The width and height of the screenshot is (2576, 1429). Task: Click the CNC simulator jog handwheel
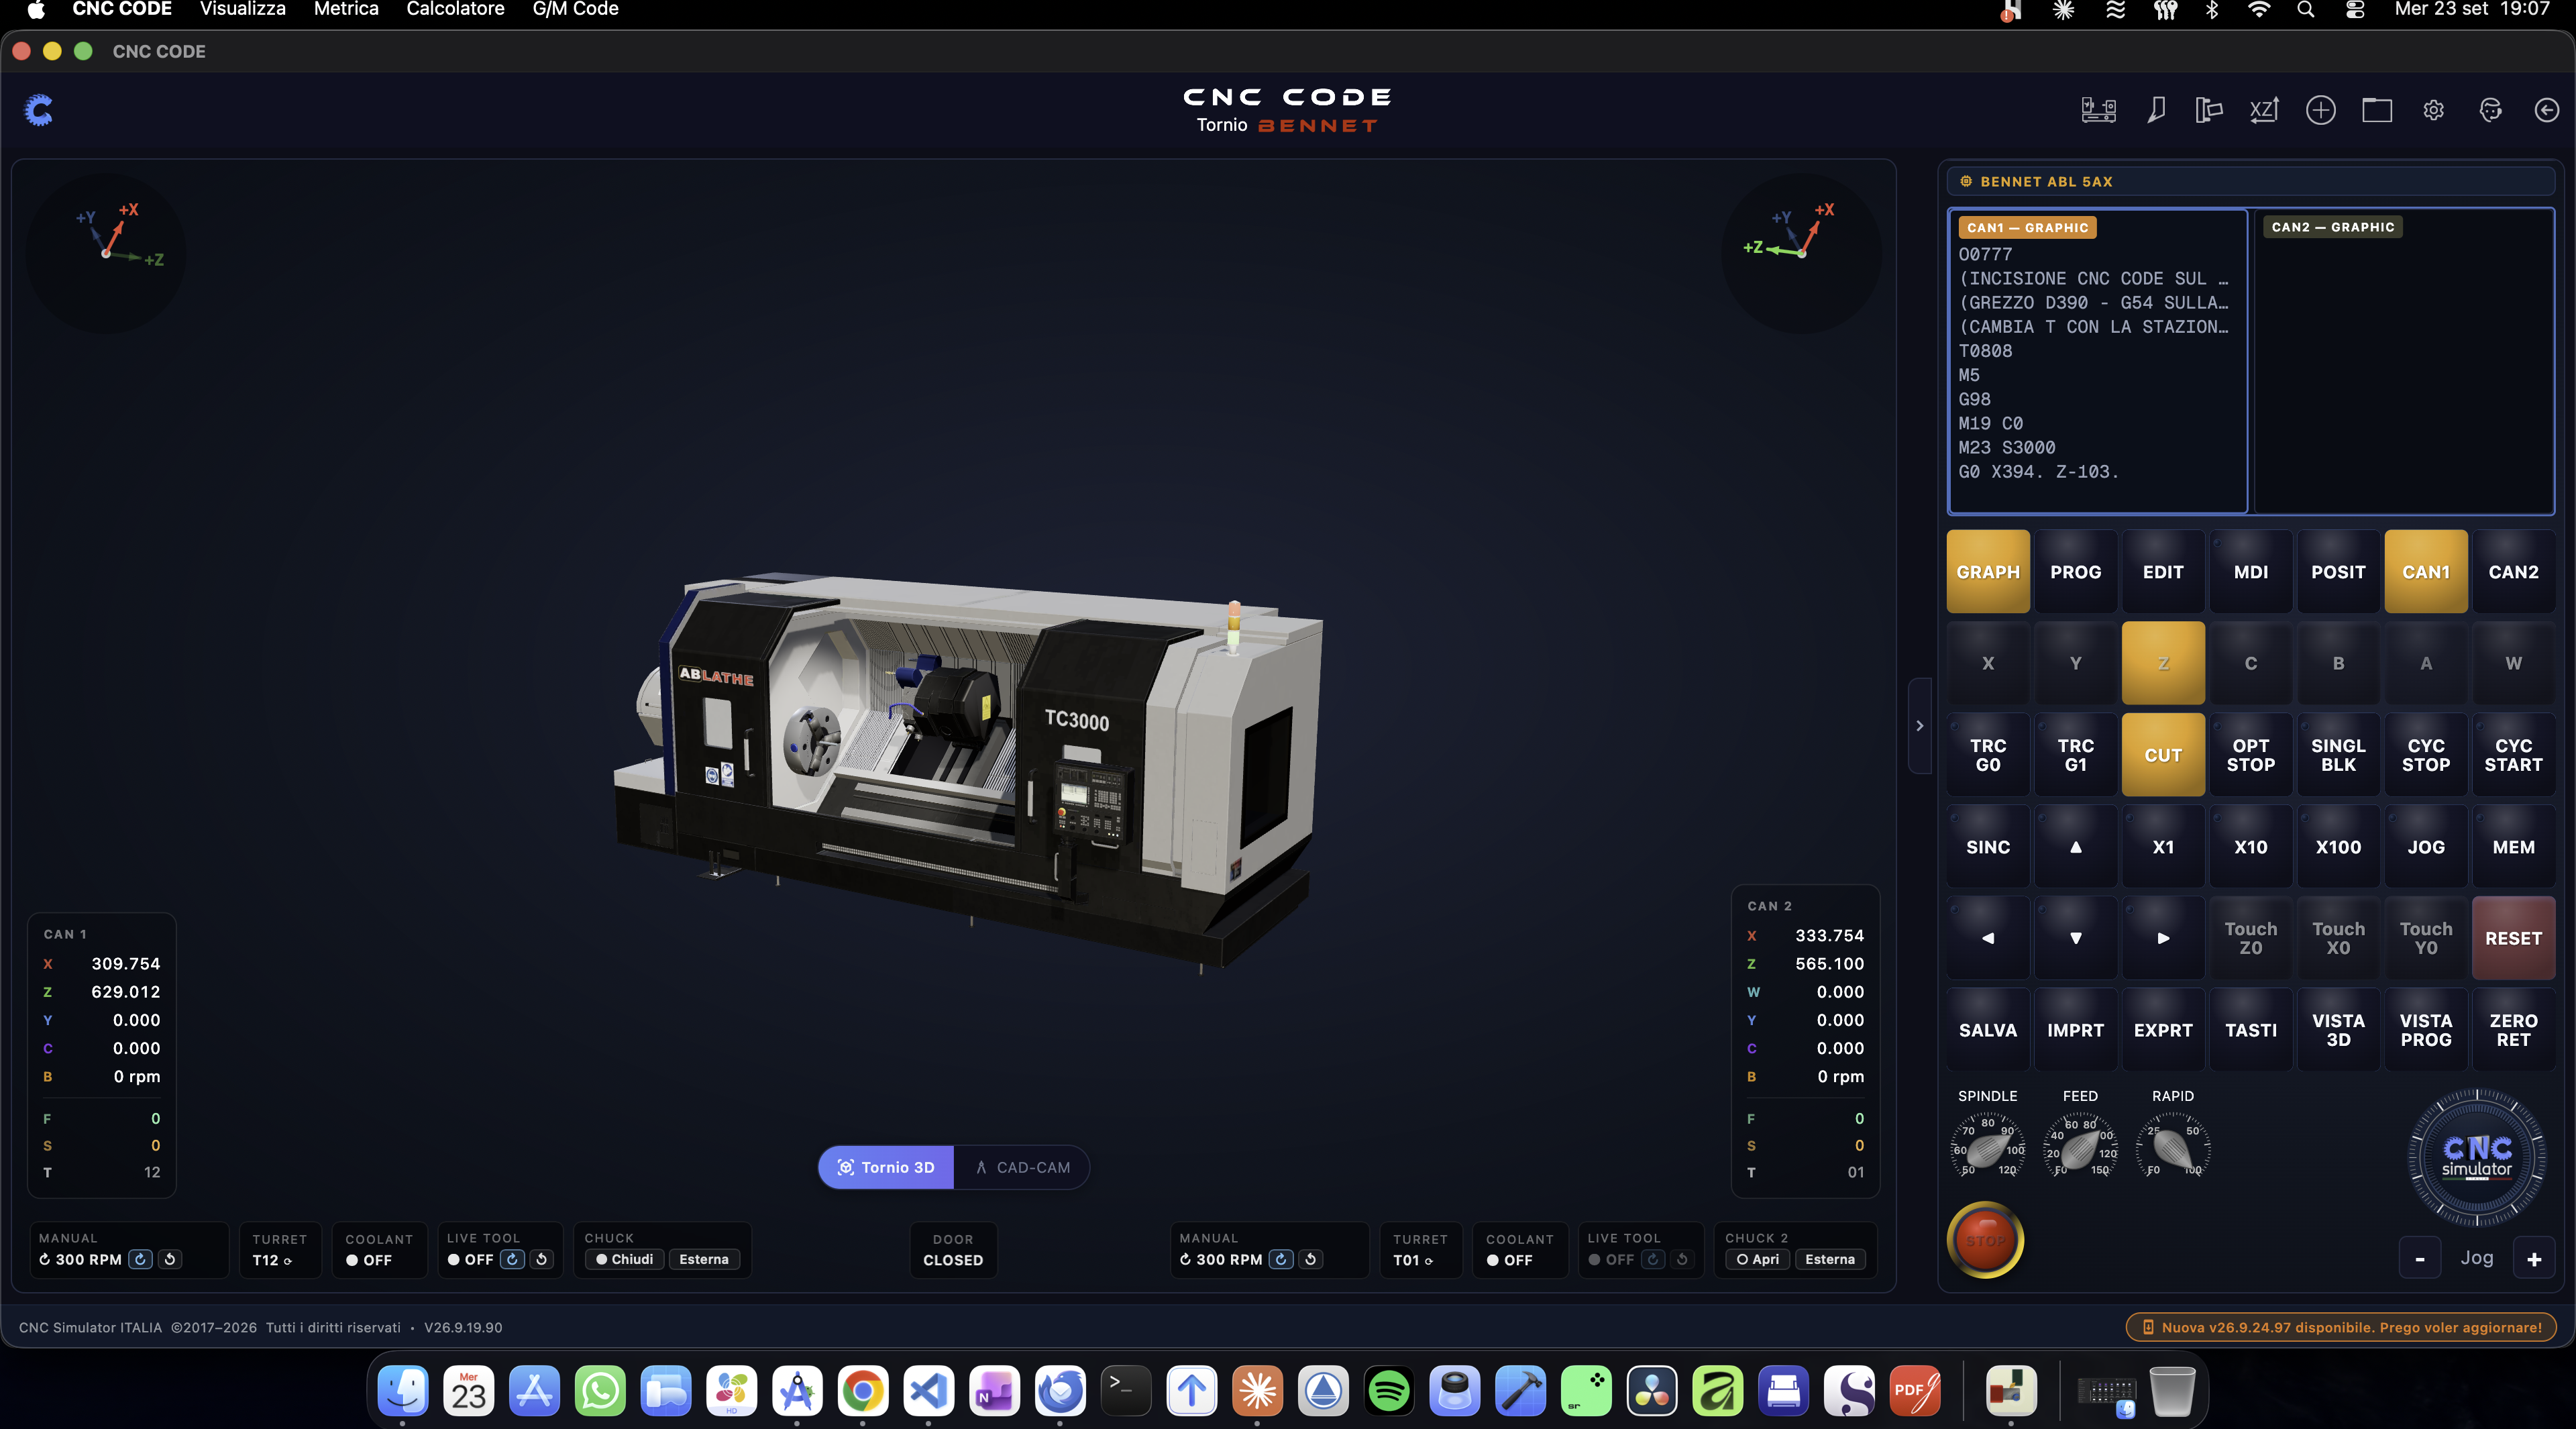(x=2476, y=1157)
